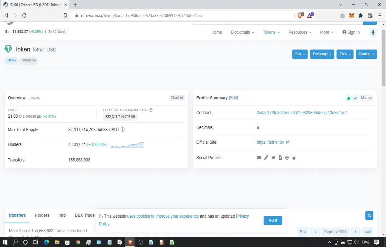Click the search magnifier in transfers panel
The width and height of the screenshot is (386, 247).
pyautogui.click(x=369, y=215)
